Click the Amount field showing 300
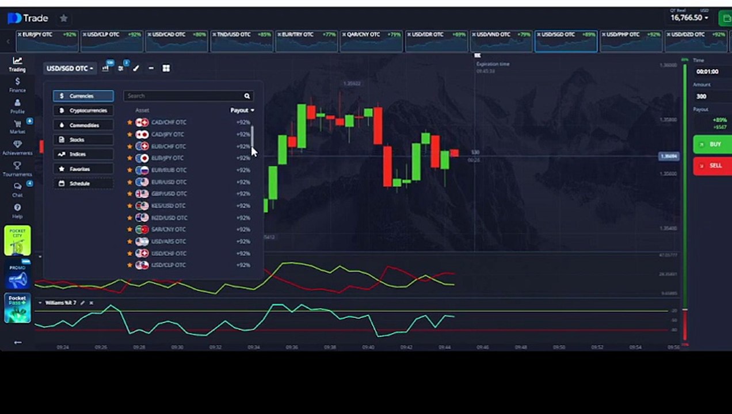732x414 pixels. [712, 97]
